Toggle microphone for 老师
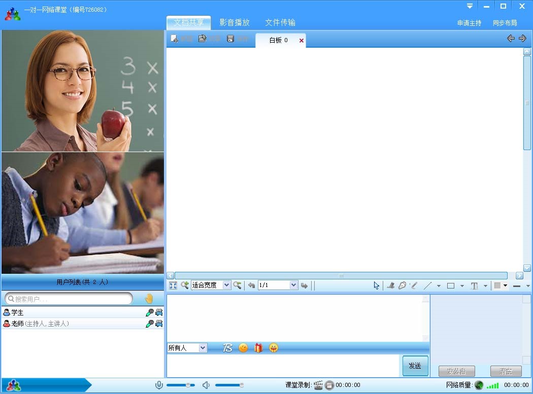The image size is (533, 394). click(x=150, y=324)
